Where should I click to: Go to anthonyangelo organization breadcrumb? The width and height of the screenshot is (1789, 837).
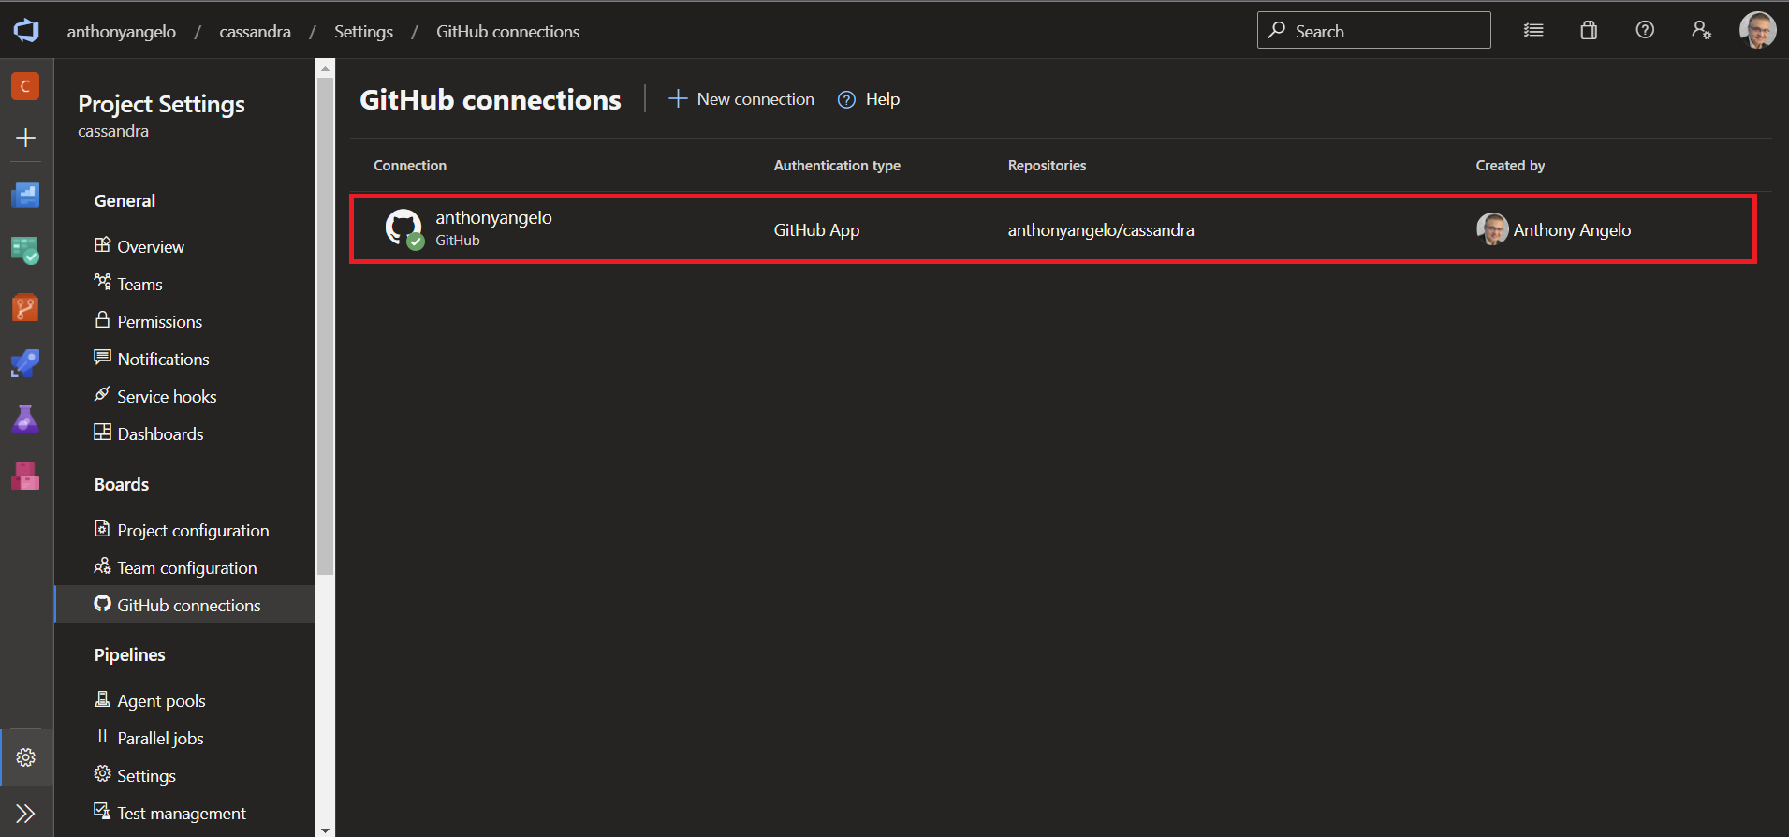(x=121, y=31)
